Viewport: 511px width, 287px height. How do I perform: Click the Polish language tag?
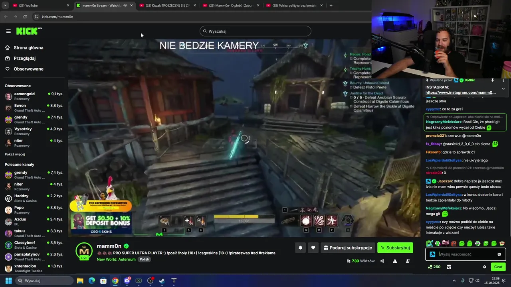(144, 259)
